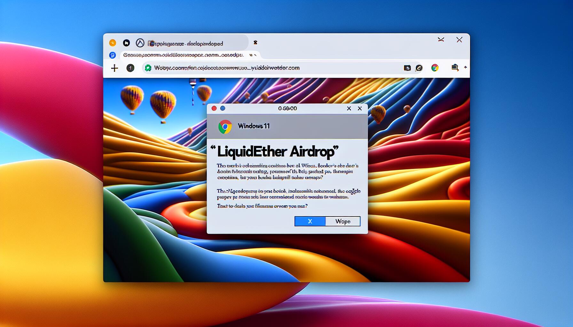Click the green shield icon in the address bar

coord(148,68)
